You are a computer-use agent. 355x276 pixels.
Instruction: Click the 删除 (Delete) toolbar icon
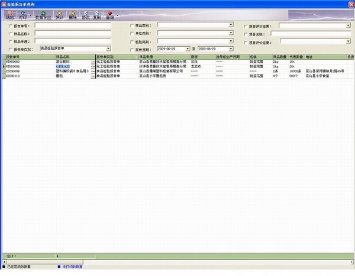[72, 15]
